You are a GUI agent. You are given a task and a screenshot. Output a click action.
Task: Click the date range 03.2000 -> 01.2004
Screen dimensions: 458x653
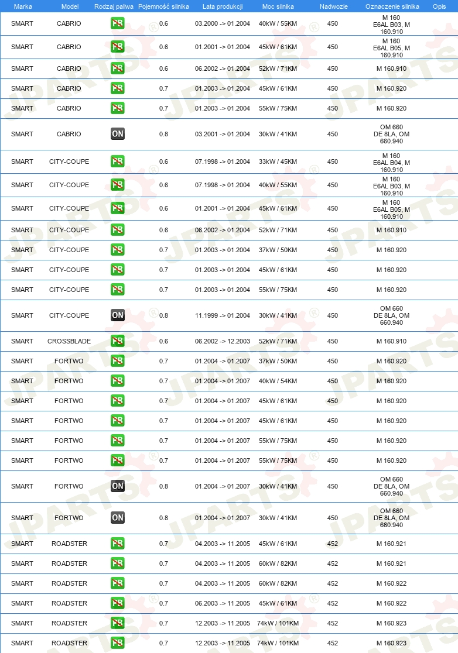tap(223, 23)
